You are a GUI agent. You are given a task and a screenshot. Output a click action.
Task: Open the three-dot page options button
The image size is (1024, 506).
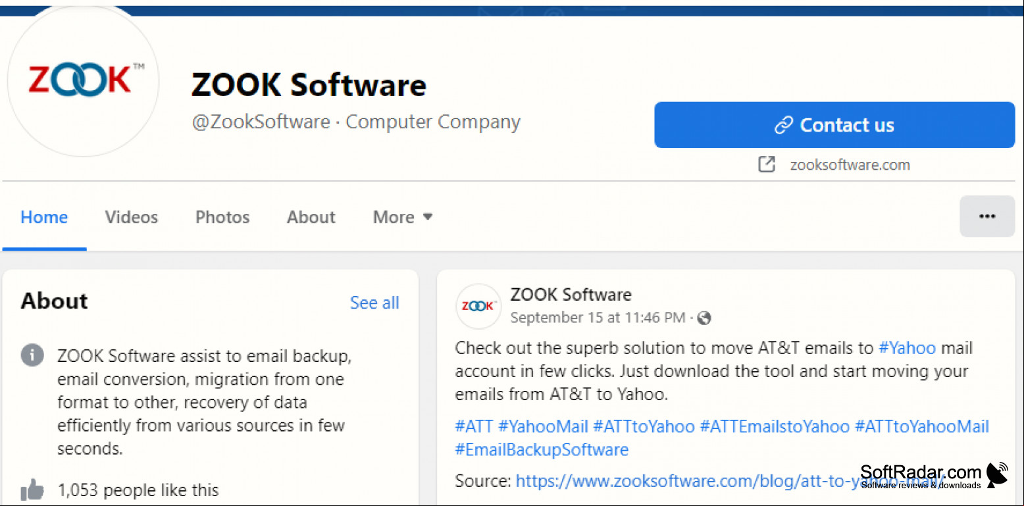click(987, 216)
